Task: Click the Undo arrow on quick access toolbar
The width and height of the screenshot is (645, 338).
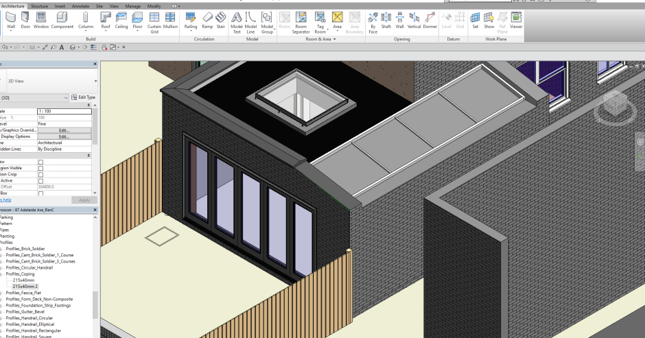Action: 5,47
